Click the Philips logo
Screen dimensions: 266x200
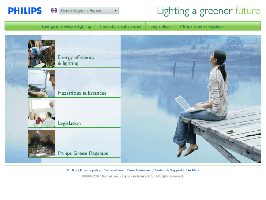tap(25, 11)
